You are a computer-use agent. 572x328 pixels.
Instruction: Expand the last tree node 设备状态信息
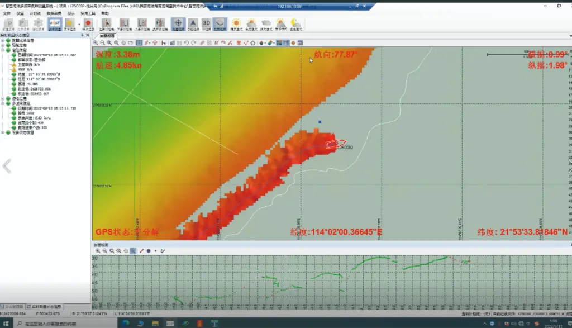pyautogui.click(x=3, y=132)
